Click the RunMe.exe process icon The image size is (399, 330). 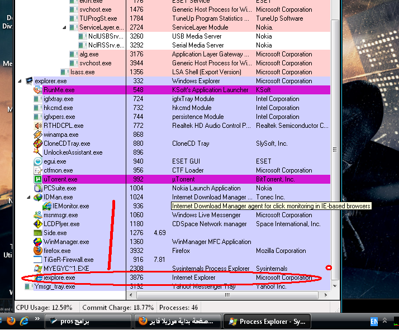(37, 90)
